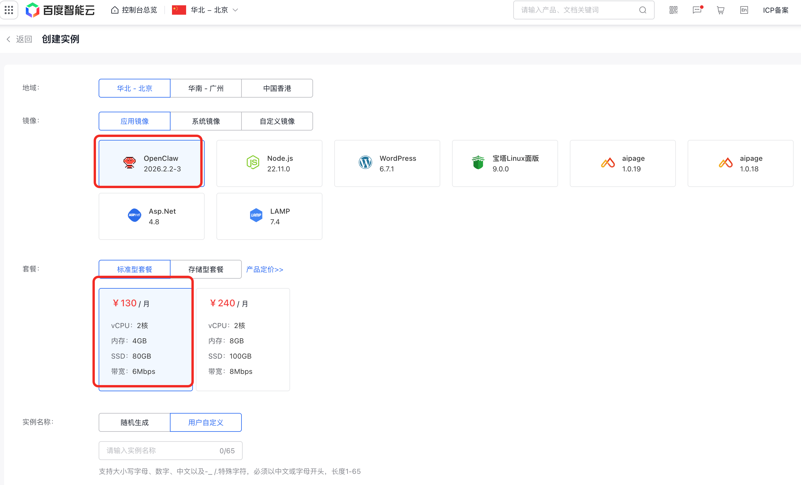Select the Node.js 22.11.0 image
801x485 pixels.
[x=269, y=163]
